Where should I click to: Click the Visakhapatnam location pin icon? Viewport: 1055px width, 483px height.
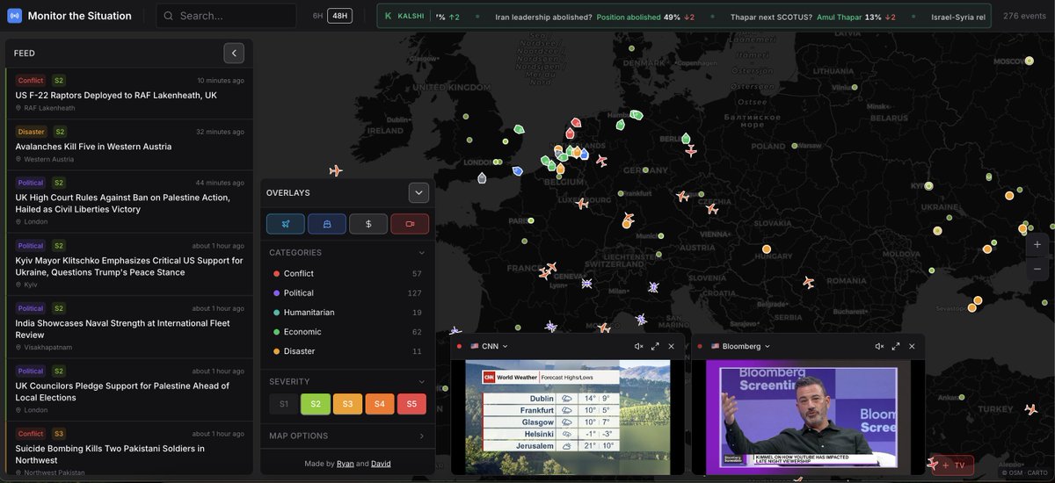[x=18, y=348]
